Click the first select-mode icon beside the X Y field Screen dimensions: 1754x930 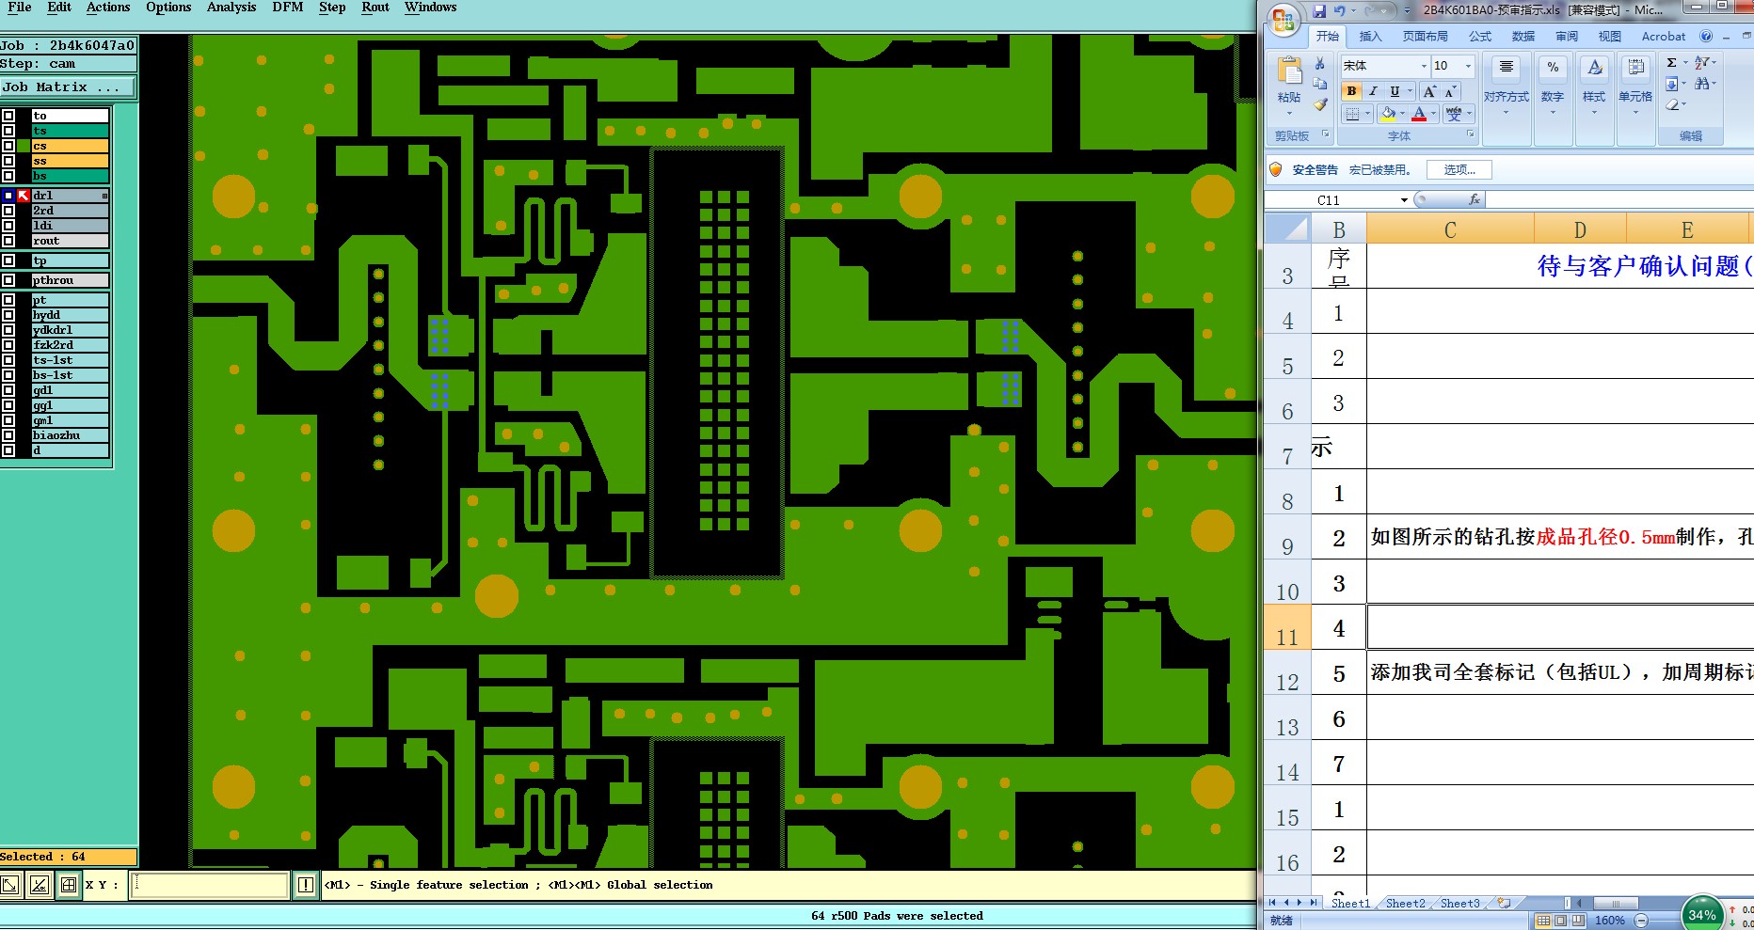point(10,885)
